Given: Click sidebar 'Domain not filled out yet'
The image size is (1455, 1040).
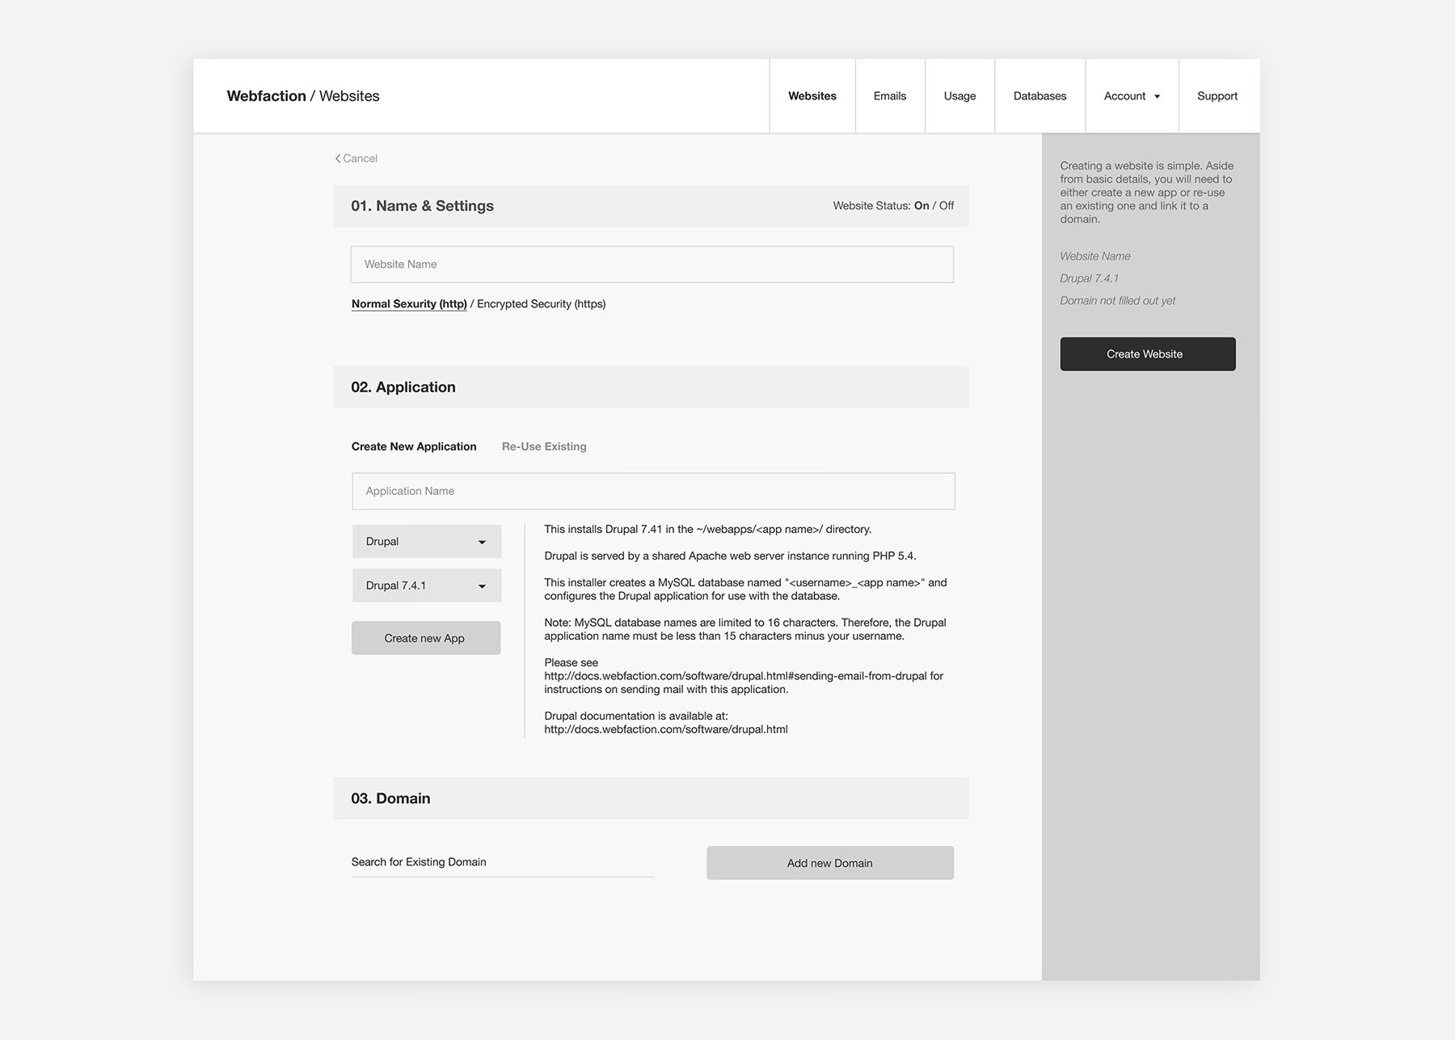Looking at the screenshot, I should point(1118,301).
